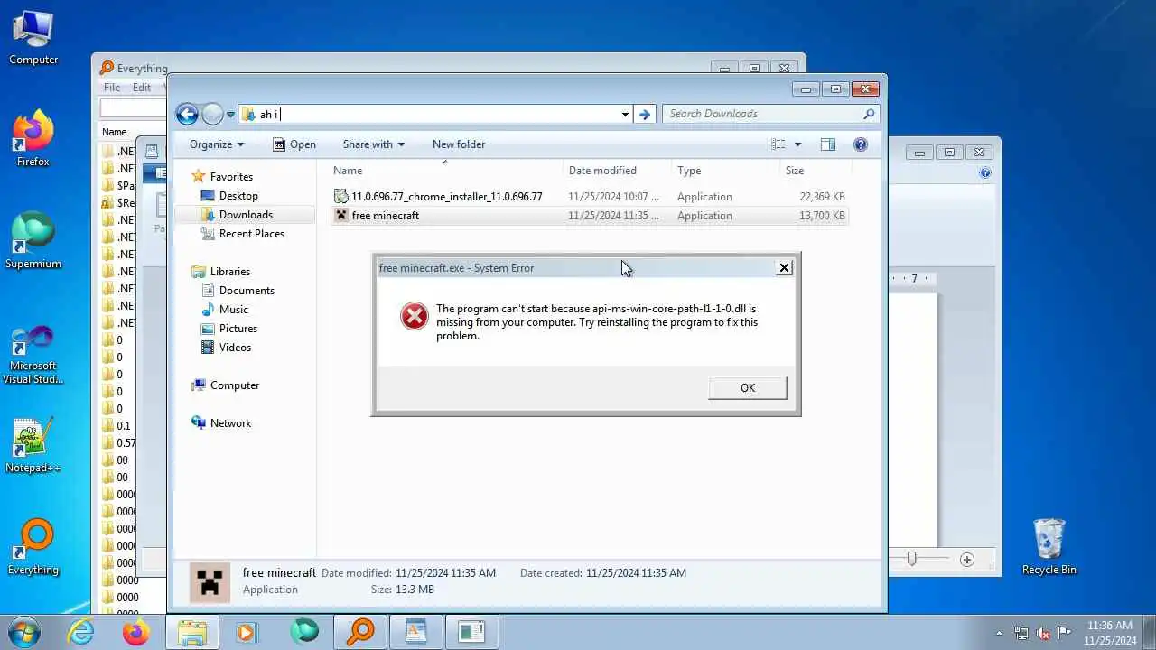Viewport: 1156px width, 650px height.
Task: Close the free minecraft.exe System Error dialog
Action: pos(784,267)
